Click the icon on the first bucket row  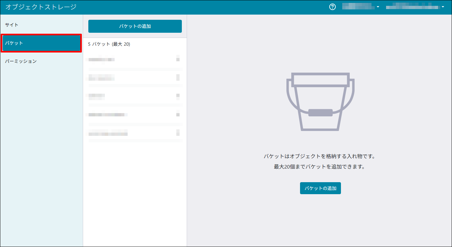(x=178, y=59)
